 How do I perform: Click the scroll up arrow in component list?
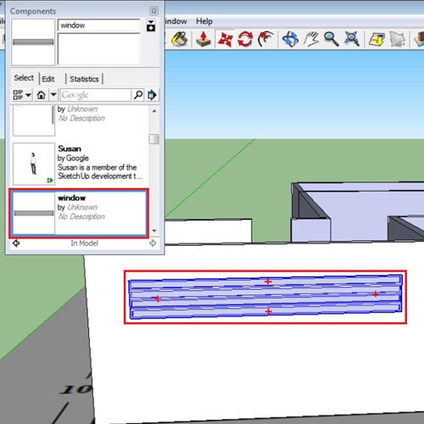click(154, 111)
